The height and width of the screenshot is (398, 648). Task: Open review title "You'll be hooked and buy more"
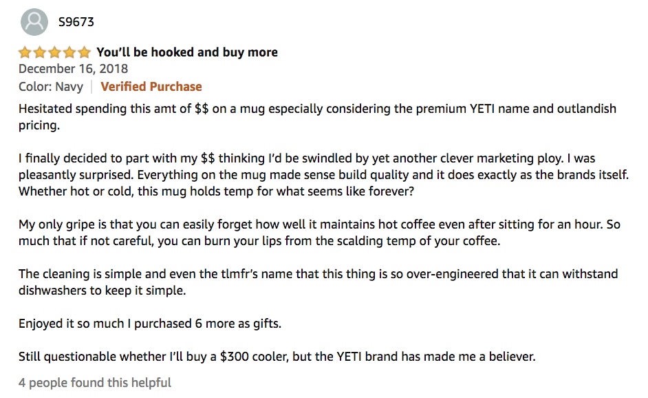[187, 52]
